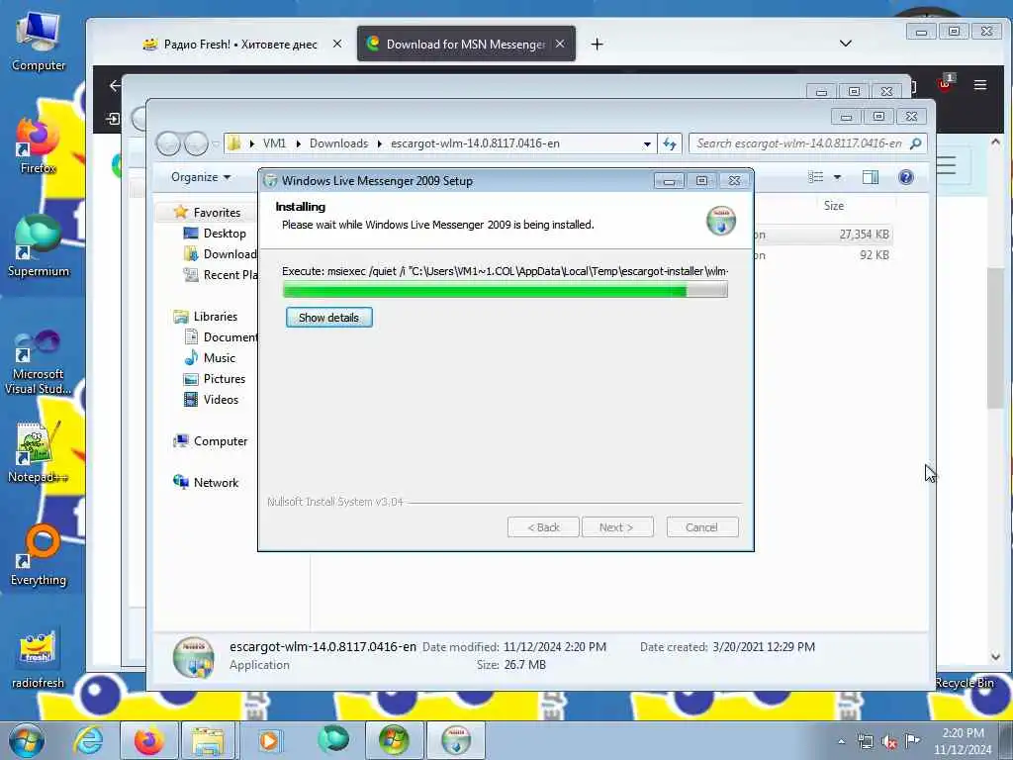Open Action Center flag tray icon

pos(912,740)
